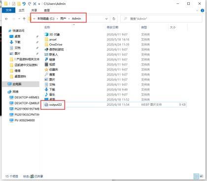Select the output22 WEBP file
Image resolution: width=207 pixels, height=181 pixels.
pyautogui.click(x=55, y=105)
